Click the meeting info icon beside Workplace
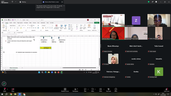This screenshot has height=96, width=171. click(x=12, y=2)
